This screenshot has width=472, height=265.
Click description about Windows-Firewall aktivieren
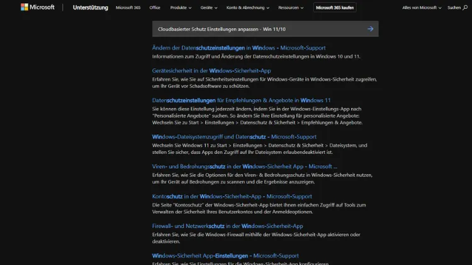pyautogui.click(x=256, y=238)
